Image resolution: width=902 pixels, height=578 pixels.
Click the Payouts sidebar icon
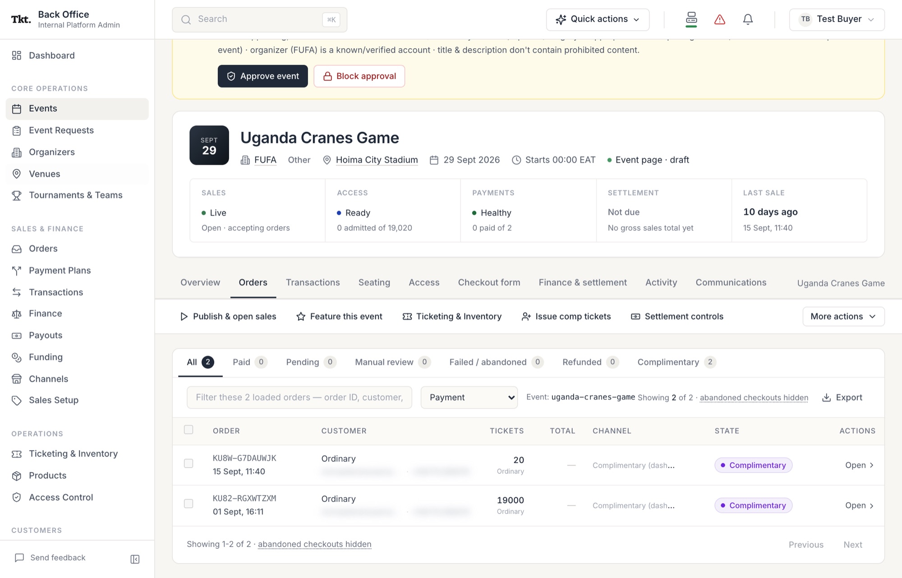point(17,336)
